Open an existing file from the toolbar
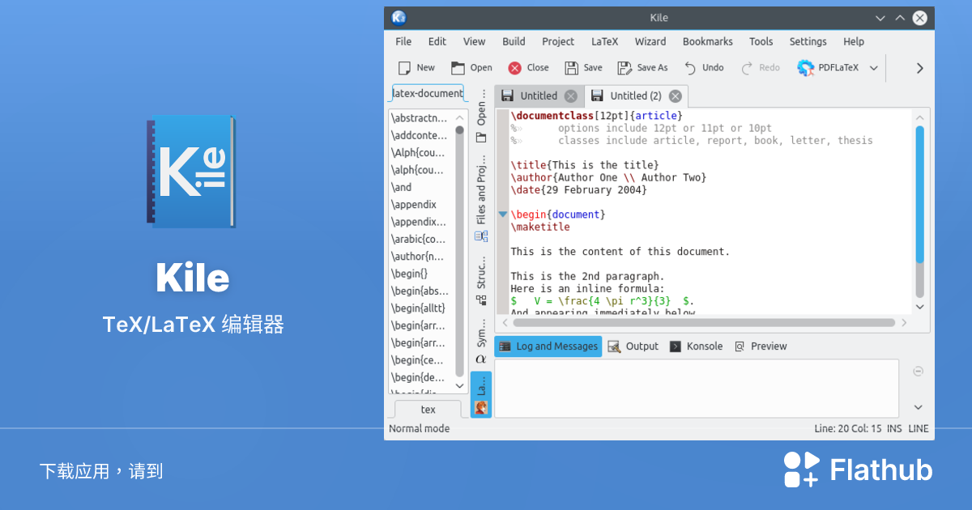 471,67
